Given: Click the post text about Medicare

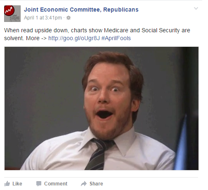Looking at the screenshot, I should tap(97, 34).
